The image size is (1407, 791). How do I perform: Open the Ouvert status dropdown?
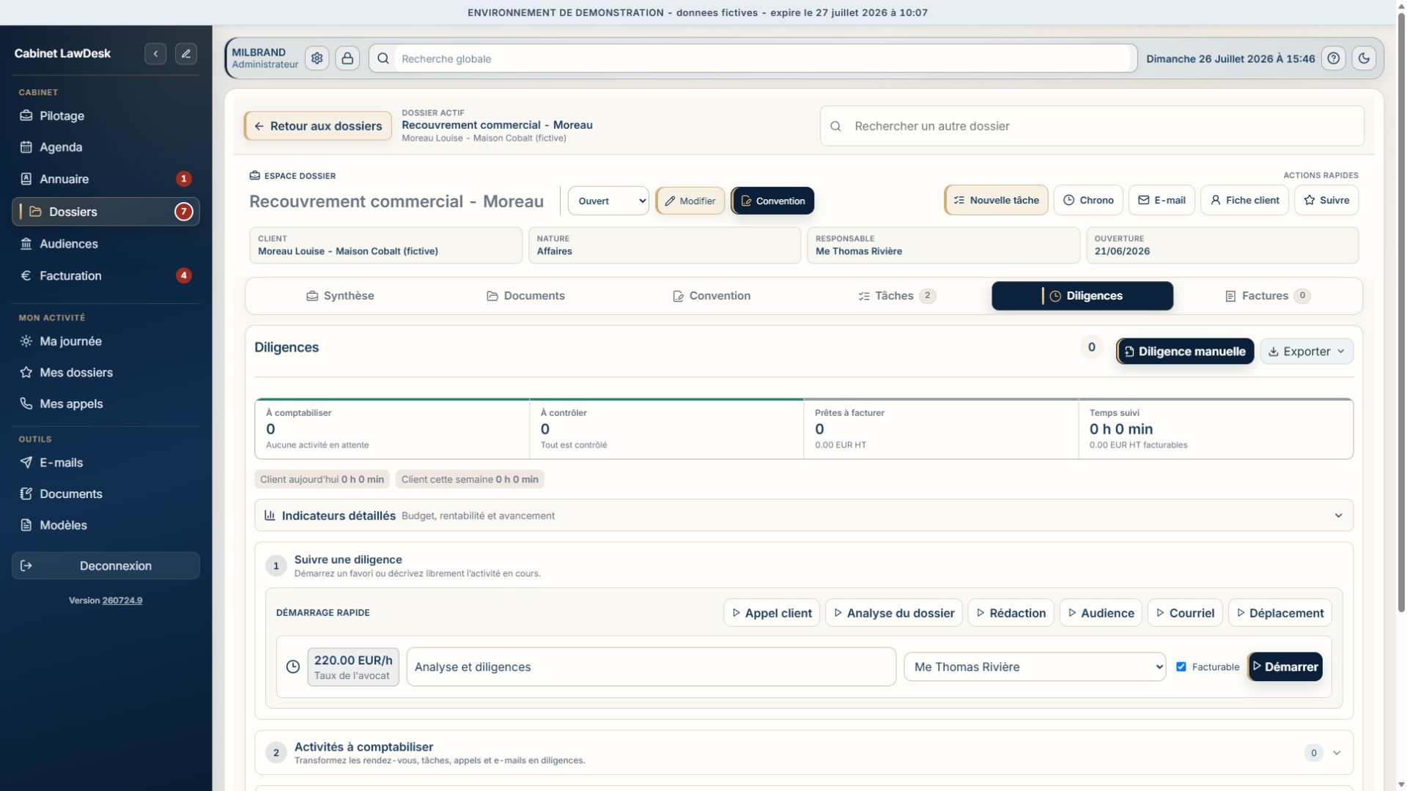(x=608, y=201)
